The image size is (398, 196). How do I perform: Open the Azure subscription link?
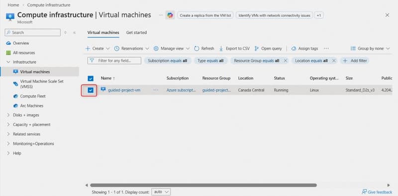tap(181, 90)
